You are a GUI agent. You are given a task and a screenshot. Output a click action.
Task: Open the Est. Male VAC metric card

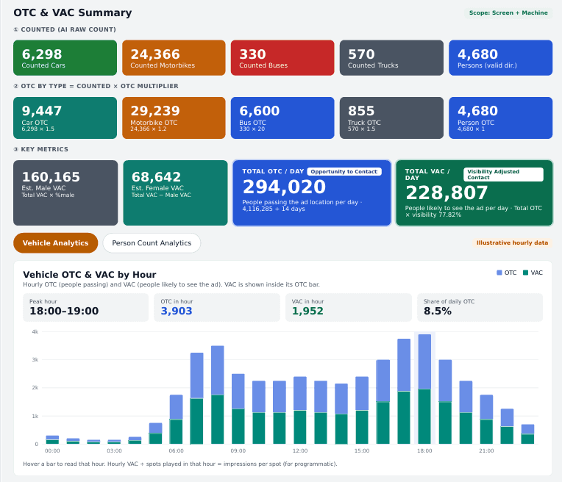point(65,193)
